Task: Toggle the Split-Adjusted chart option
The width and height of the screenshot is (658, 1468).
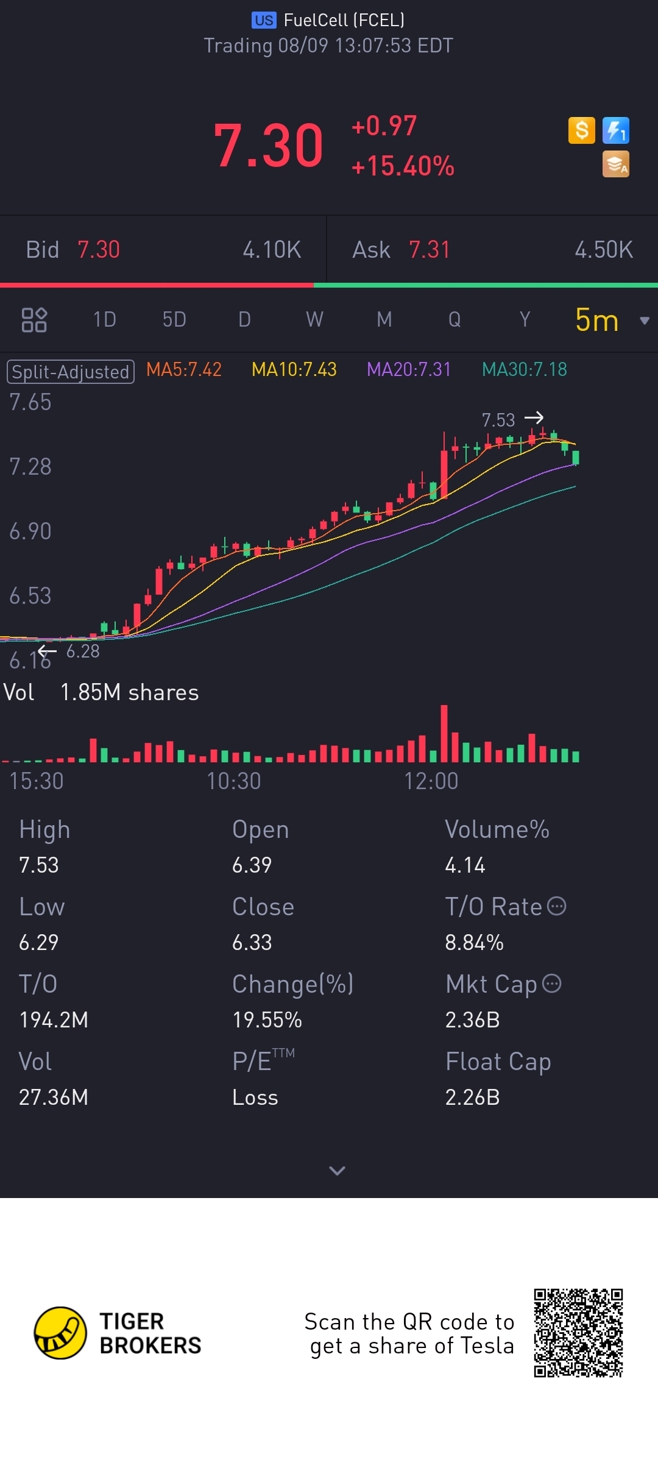Action: (x=71, y=371)
